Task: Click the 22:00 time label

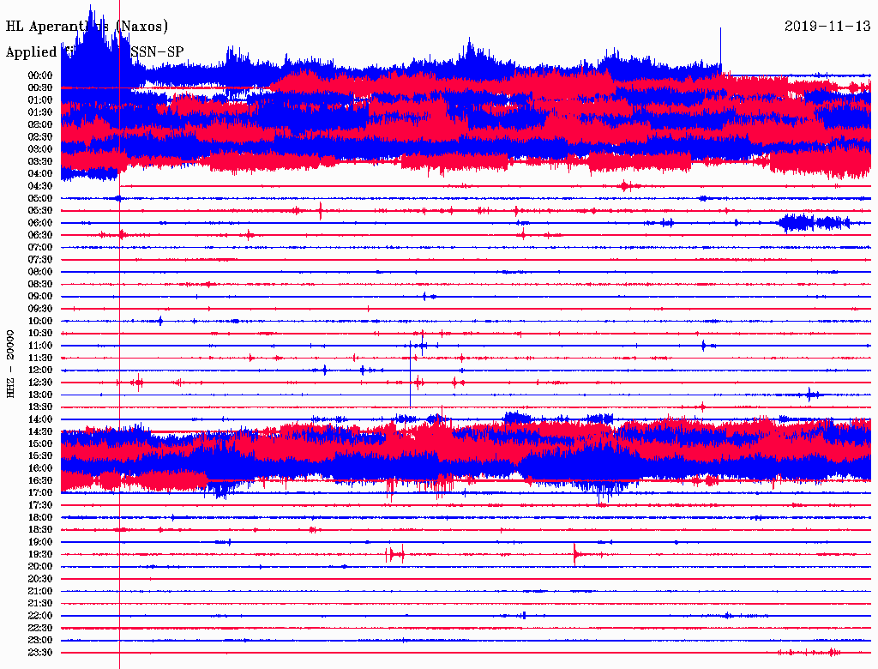Action: pyautogui.click(x=40, y=617)
